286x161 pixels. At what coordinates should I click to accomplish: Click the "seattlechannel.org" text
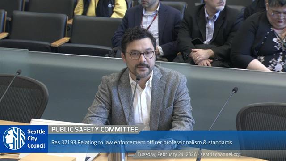pos(220,154)
